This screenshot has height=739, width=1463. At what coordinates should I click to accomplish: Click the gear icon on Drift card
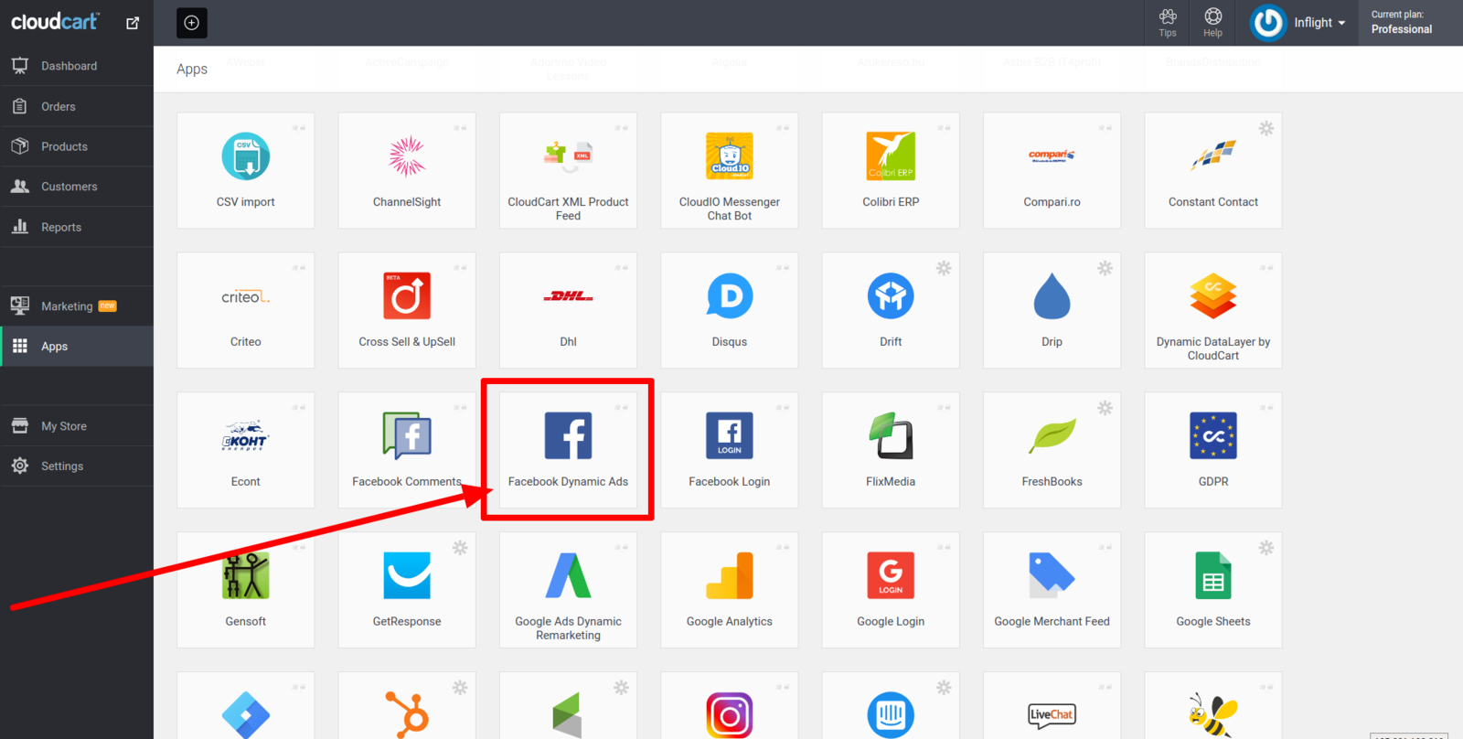[944, 268]
